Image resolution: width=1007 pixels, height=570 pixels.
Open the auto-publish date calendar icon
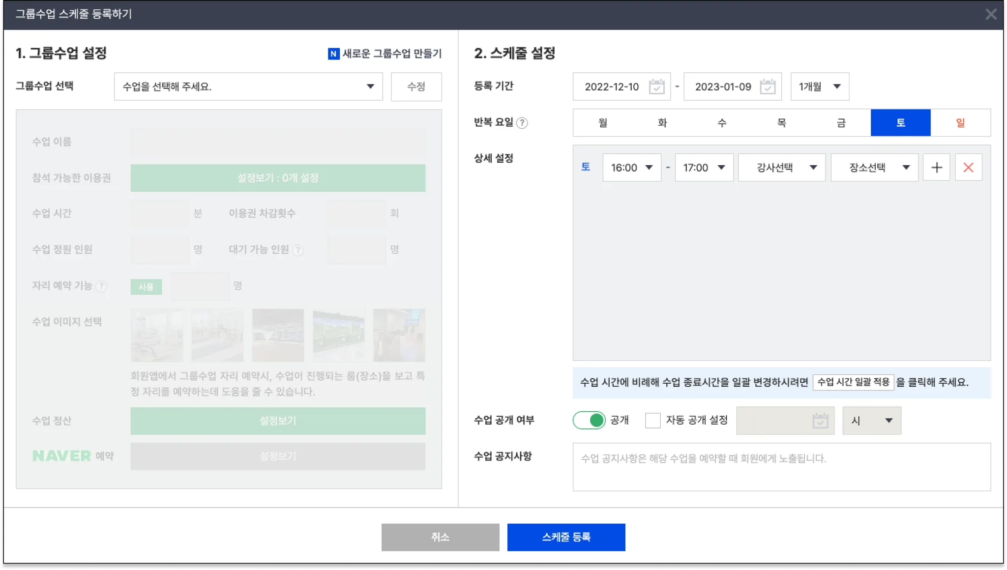click(x=820, y=421)
